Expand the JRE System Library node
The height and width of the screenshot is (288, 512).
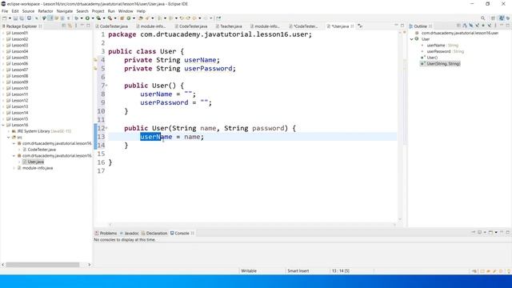9,131
